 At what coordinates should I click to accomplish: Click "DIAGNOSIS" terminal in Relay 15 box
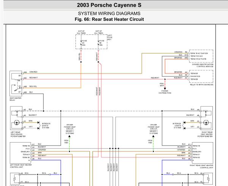[195, 76]
